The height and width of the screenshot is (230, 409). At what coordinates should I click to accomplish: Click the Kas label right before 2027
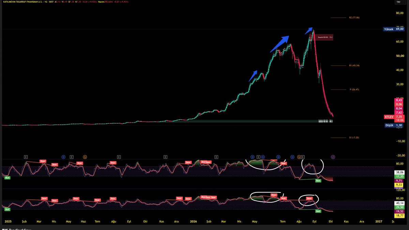click(346, 221)
